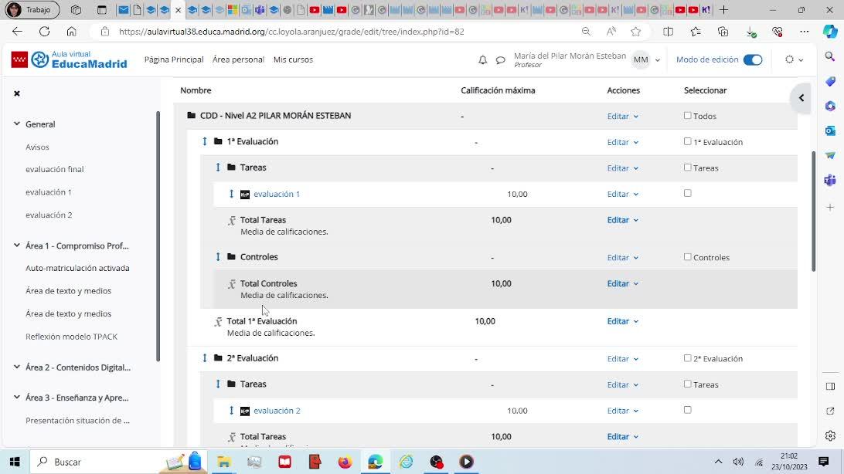Select the 2ª Evaluación checkbox
This screenshot has width=844, height=474.
pyautogui.click(x=687, y=358)
